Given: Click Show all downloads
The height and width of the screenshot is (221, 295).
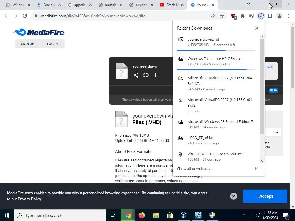Looking at the screenshot, I should tap(193, 169).
